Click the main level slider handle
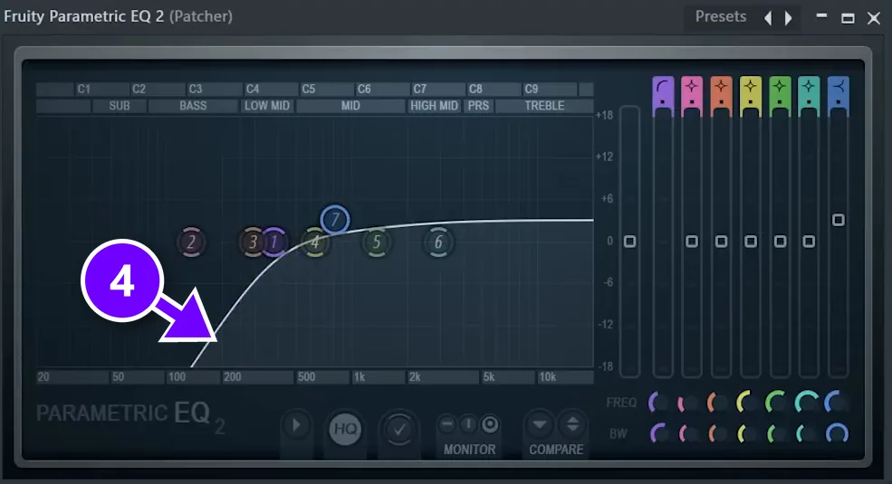Screen dimensions: 892x484 coord(629,242)
